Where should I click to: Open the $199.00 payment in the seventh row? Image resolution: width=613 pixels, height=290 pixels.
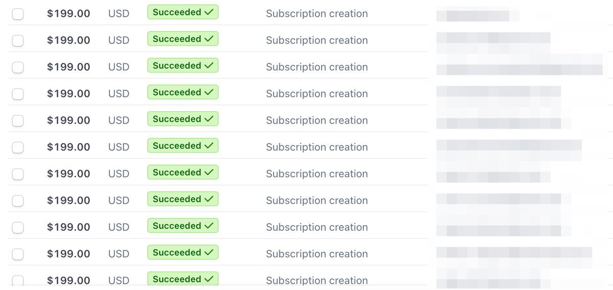click(68, 174)
